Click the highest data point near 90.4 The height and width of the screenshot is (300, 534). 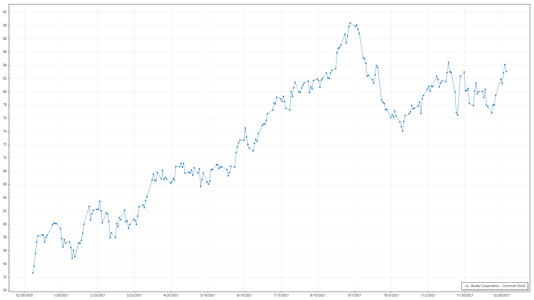(350, 23)
